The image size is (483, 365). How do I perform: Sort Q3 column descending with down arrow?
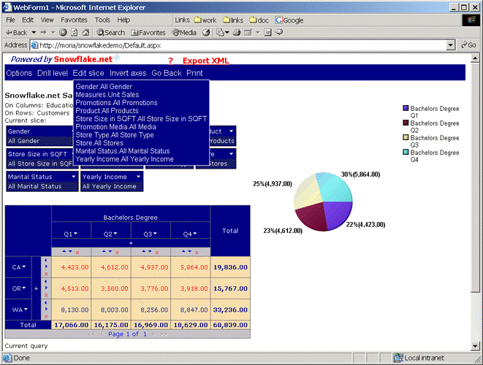coord(150,251)
